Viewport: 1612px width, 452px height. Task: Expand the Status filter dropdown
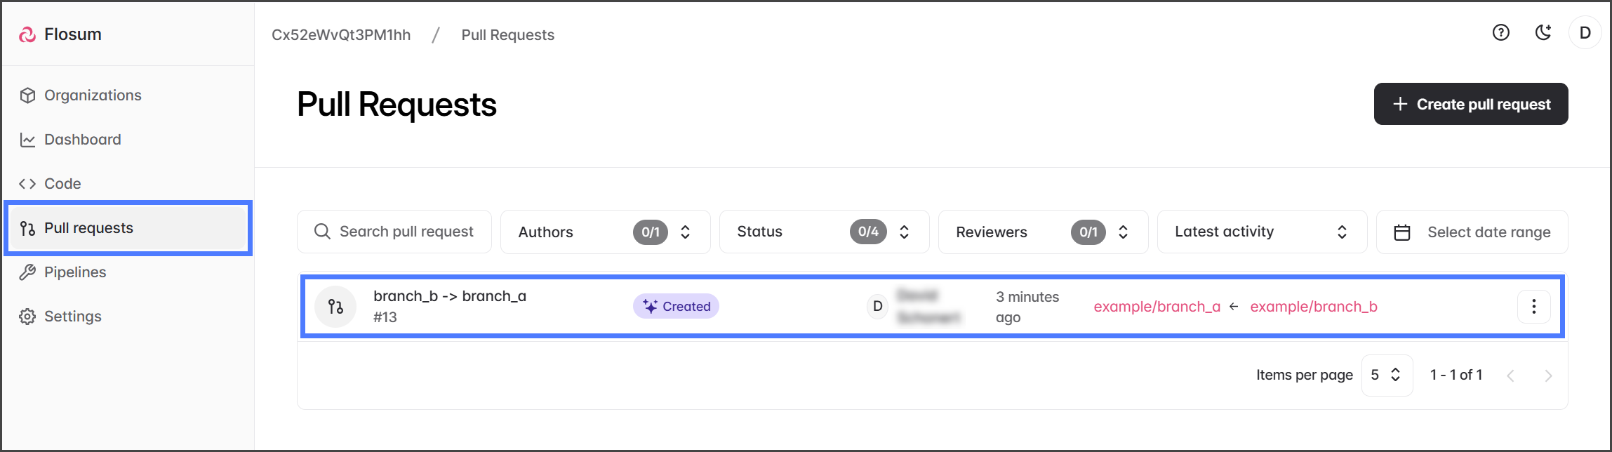823,232
